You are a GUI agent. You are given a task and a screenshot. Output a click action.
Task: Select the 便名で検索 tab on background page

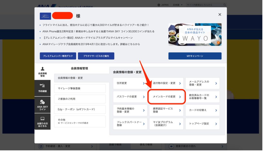point(146,145)
